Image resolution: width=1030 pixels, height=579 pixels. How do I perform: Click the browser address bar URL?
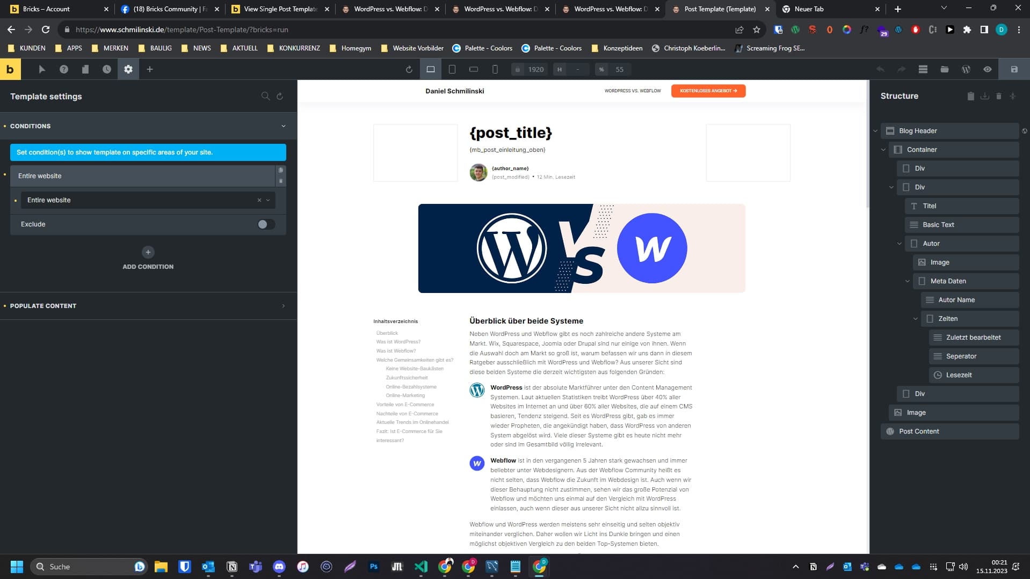click(x=182, y=30)
